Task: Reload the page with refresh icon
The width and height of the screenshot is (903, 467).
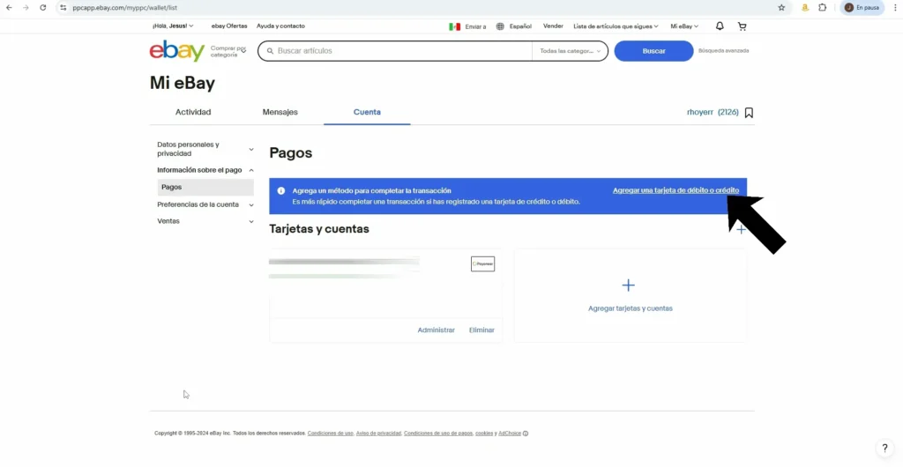Action: [x=42, y=7]
